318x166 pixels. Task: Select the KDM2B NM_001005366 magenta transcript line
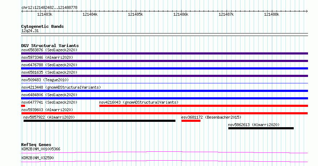point(164,152)
